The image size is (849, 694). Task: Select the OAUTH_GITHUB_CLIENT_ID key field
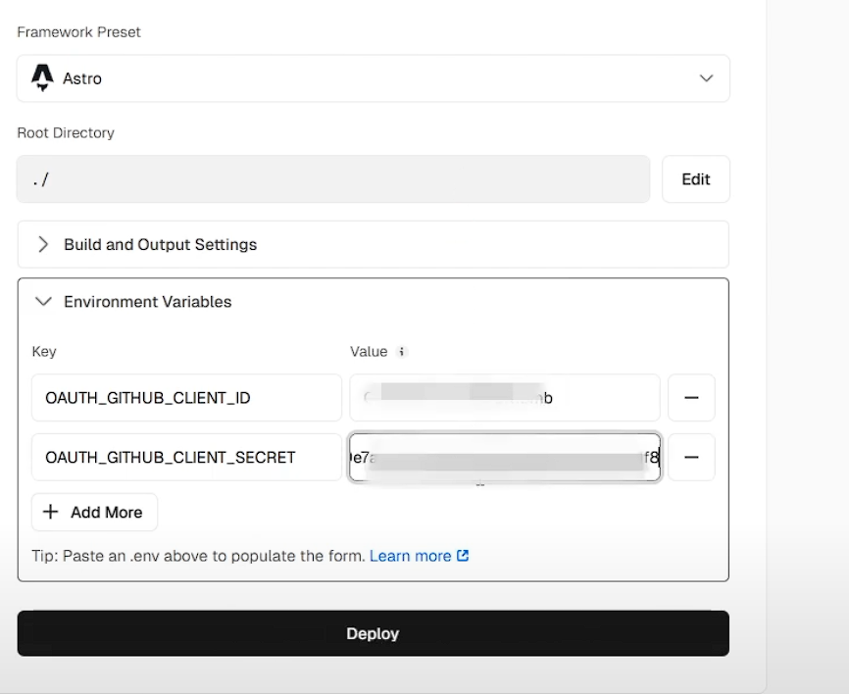pos(186,398)
